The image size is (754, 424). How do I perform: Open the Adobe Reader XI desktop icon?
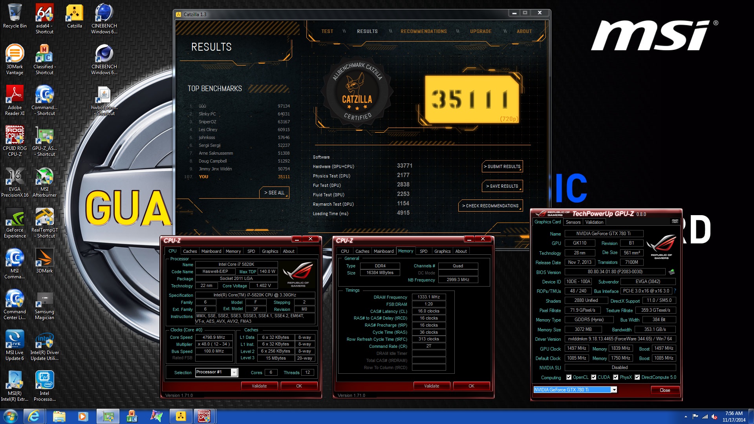click(x=15, y=100)
